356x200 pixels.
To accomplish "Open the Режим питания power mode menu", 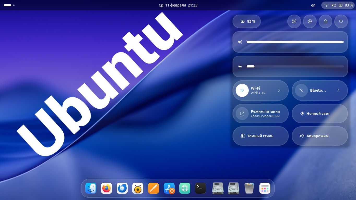I will coord(260,114).
